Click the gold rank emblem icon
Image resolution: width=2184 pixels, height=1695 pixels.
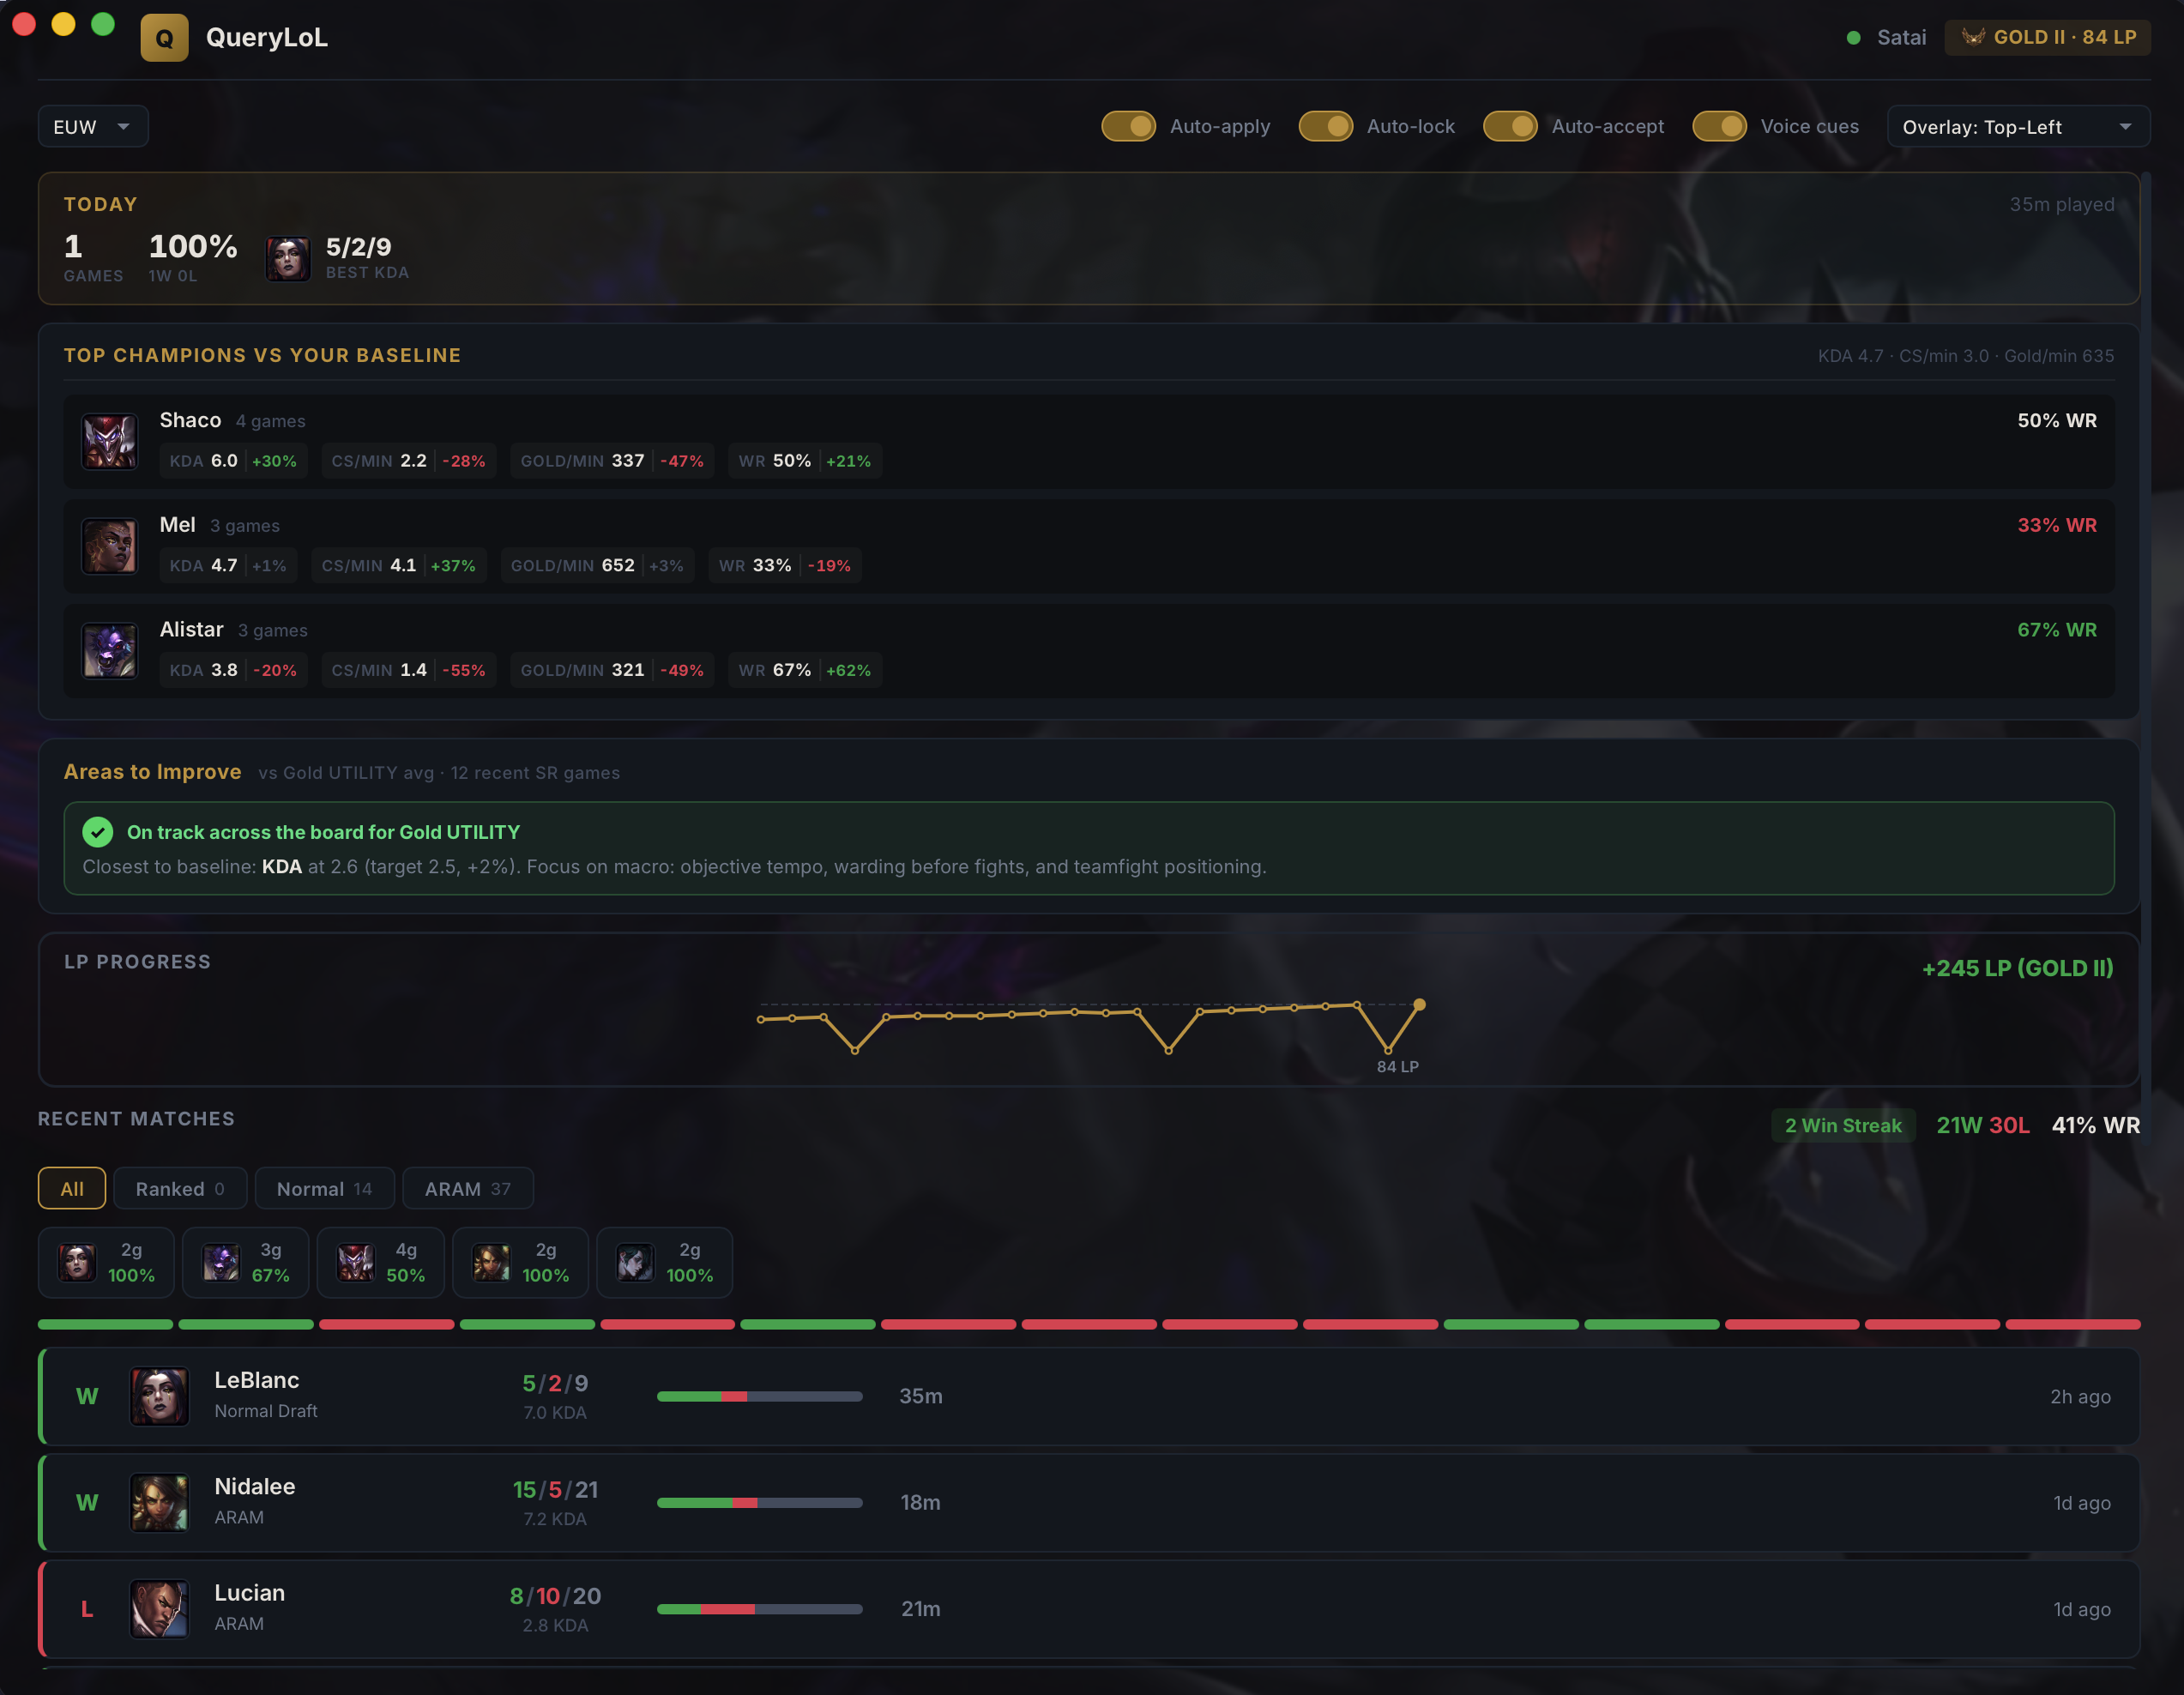point(1972,37)
